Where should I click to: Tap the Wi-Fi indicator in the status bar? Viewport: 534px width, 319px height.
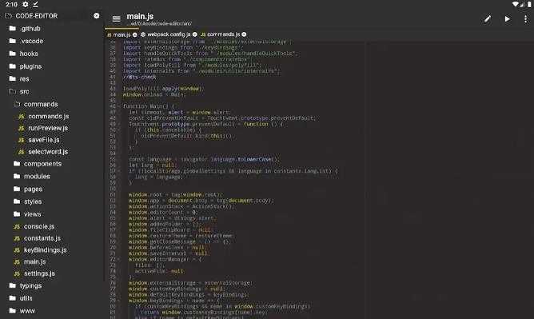[515, 4]
